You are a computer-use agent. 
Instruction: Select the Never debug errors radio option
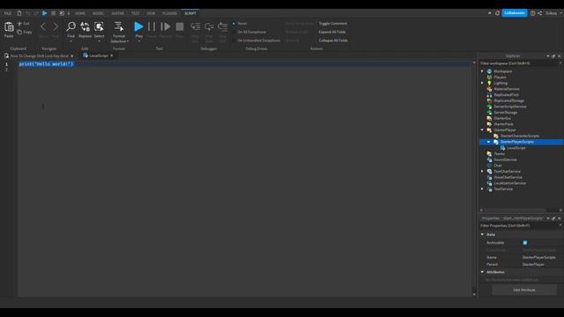pos(234,24)
